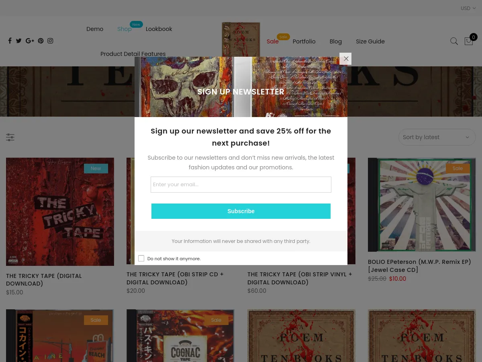Open the Google Plus social icon
Image resolution: width=482 pixels, height=362 pixels.
30,41
